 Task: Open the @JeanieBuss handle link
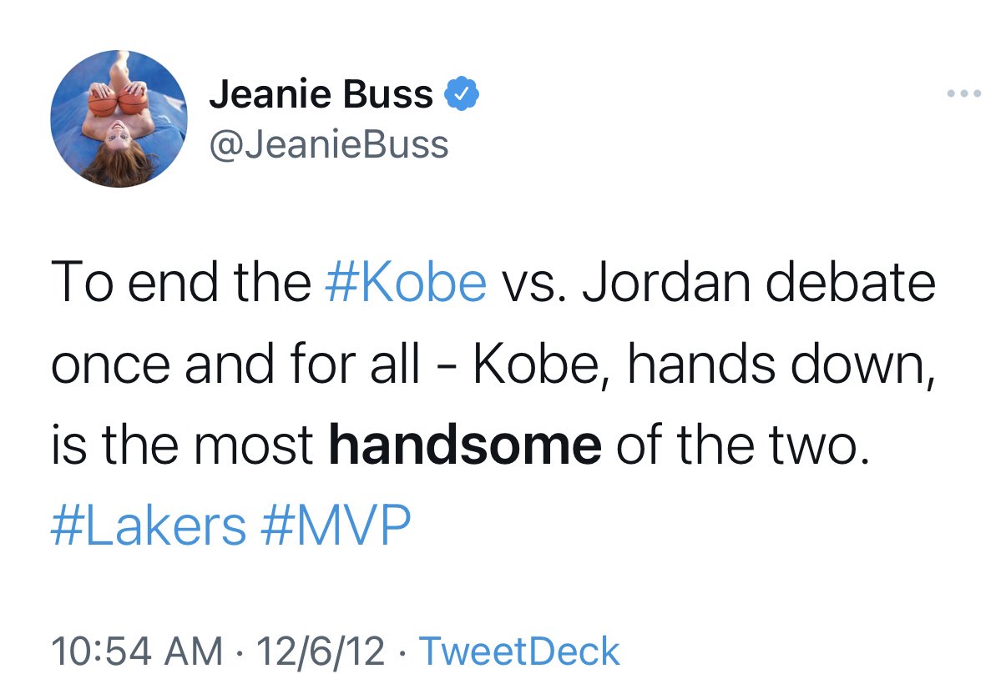[328, 144]
